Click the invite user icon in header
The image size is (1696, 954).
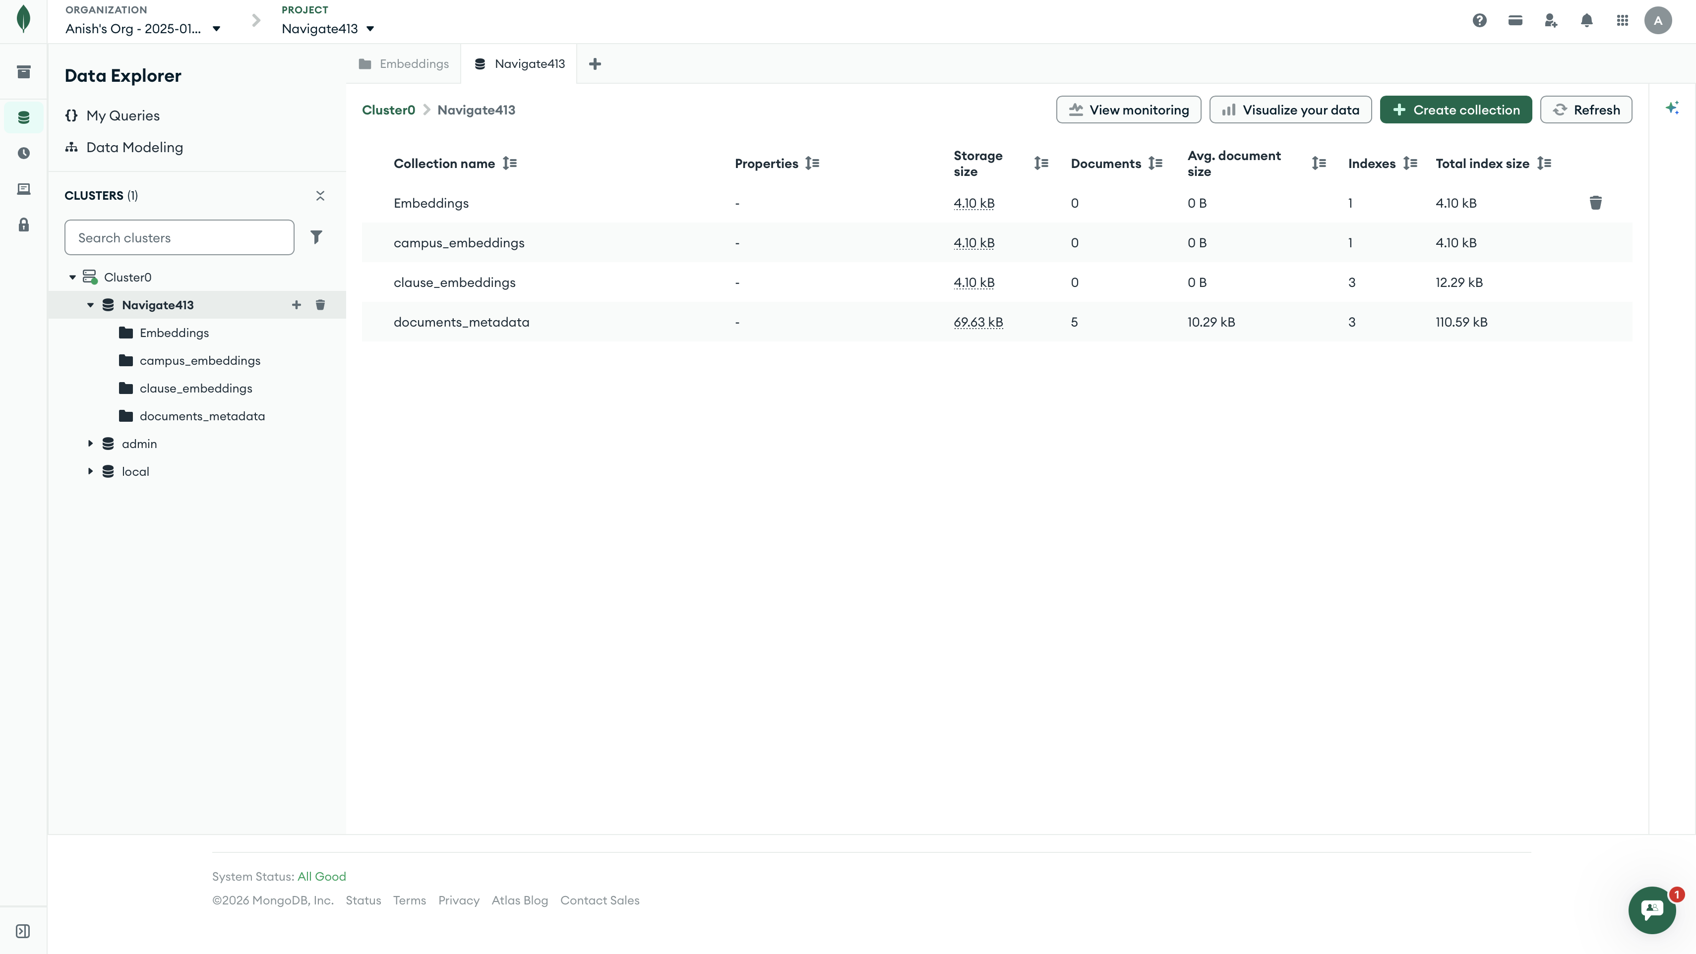(1551, 20)
